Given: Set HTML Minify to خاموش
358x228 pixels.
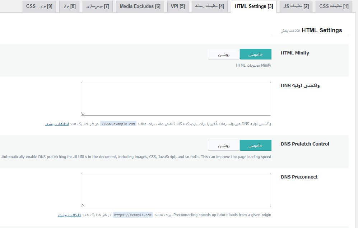Looking at the screenshot, I should tap(255, 54).
